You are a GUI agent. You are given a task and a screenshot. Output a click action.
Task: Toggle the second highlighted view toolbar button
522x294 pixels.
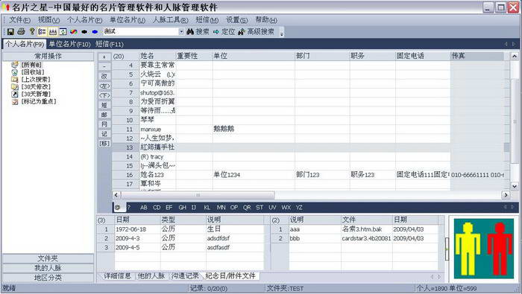click(53, 31)
